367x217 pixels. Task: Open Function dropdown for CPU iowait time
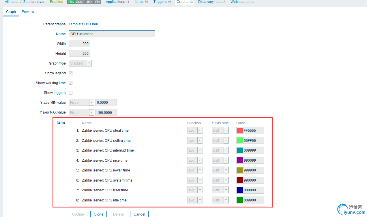(x=195, y=170)
